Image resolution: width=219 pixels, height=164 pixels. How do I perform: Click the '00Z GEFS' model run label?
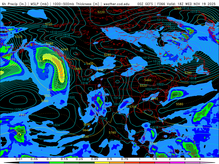tap(145, 4)
